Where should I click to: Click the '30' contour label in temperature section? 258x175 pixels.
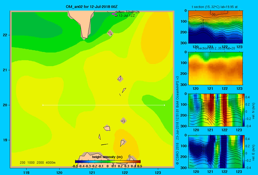213,15
